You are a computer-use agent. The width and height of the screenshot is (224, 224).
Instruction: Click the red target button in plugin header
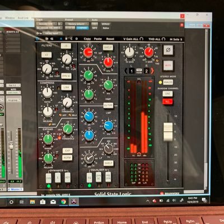[x=182, y=25]
